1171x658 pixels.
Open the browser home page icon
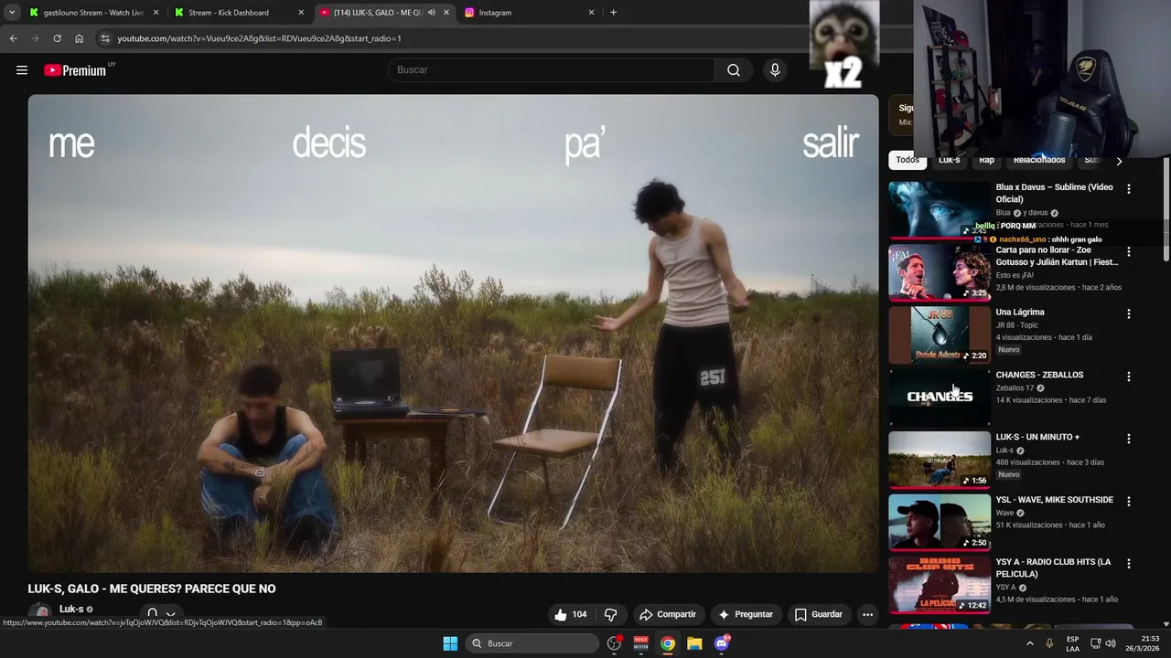tap(79, 38)
